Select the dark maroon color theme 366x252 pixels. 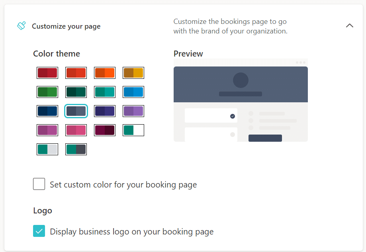(105, 130)
